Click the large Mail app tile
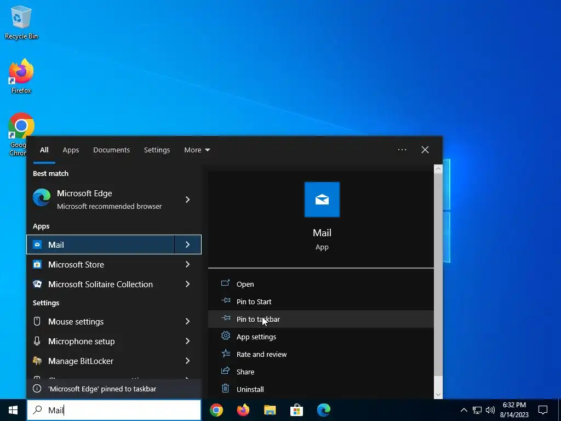Screen dimensions: 561x421 point(322,200)
